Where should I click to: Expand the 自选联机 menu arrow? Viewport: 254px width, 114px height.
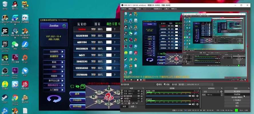click(x=63, y=52)
